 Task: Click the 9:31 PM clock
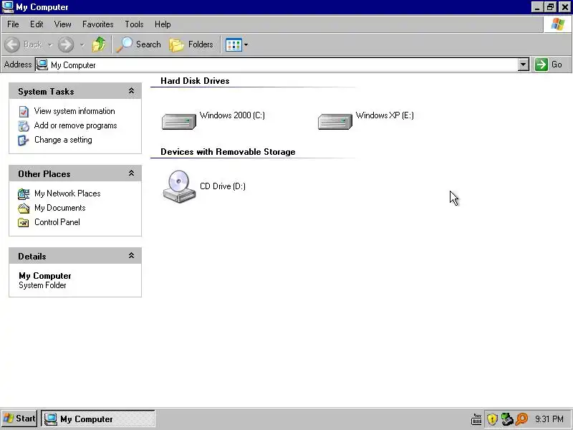[x=549, y=419]
